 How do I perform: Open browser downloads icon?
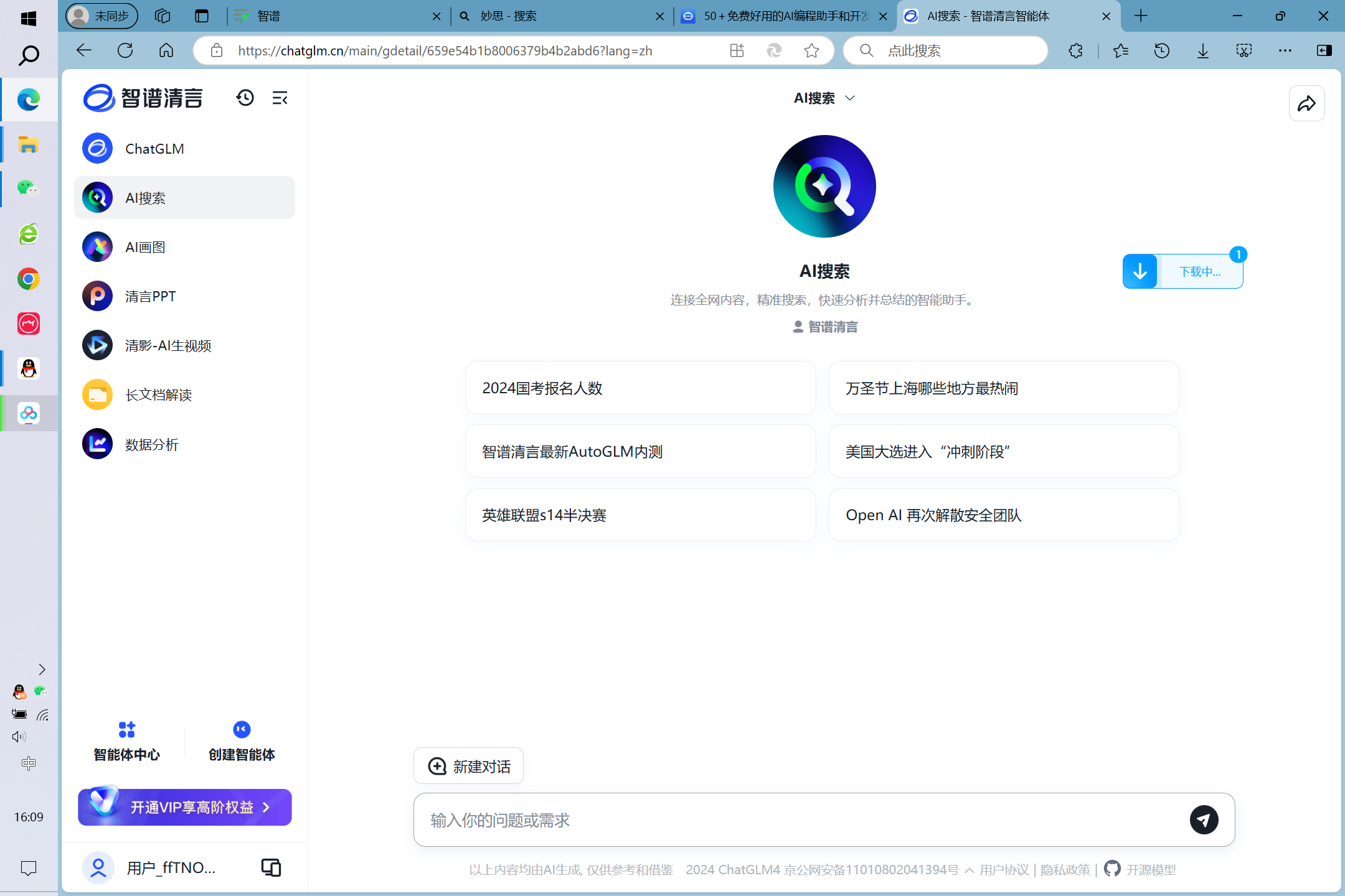click(1203, 50)
